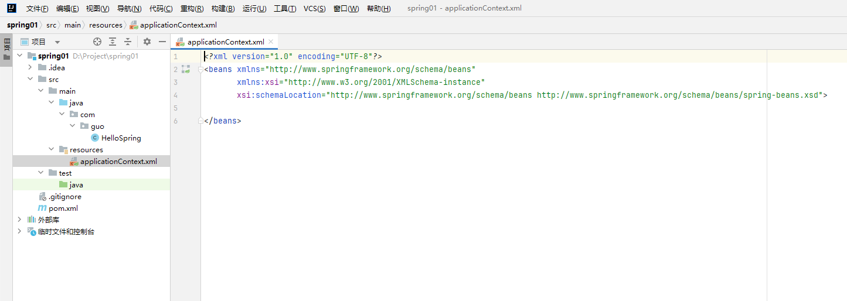Click the resources breadcrumb in navigation bar
847x301 pixels.
106,25
